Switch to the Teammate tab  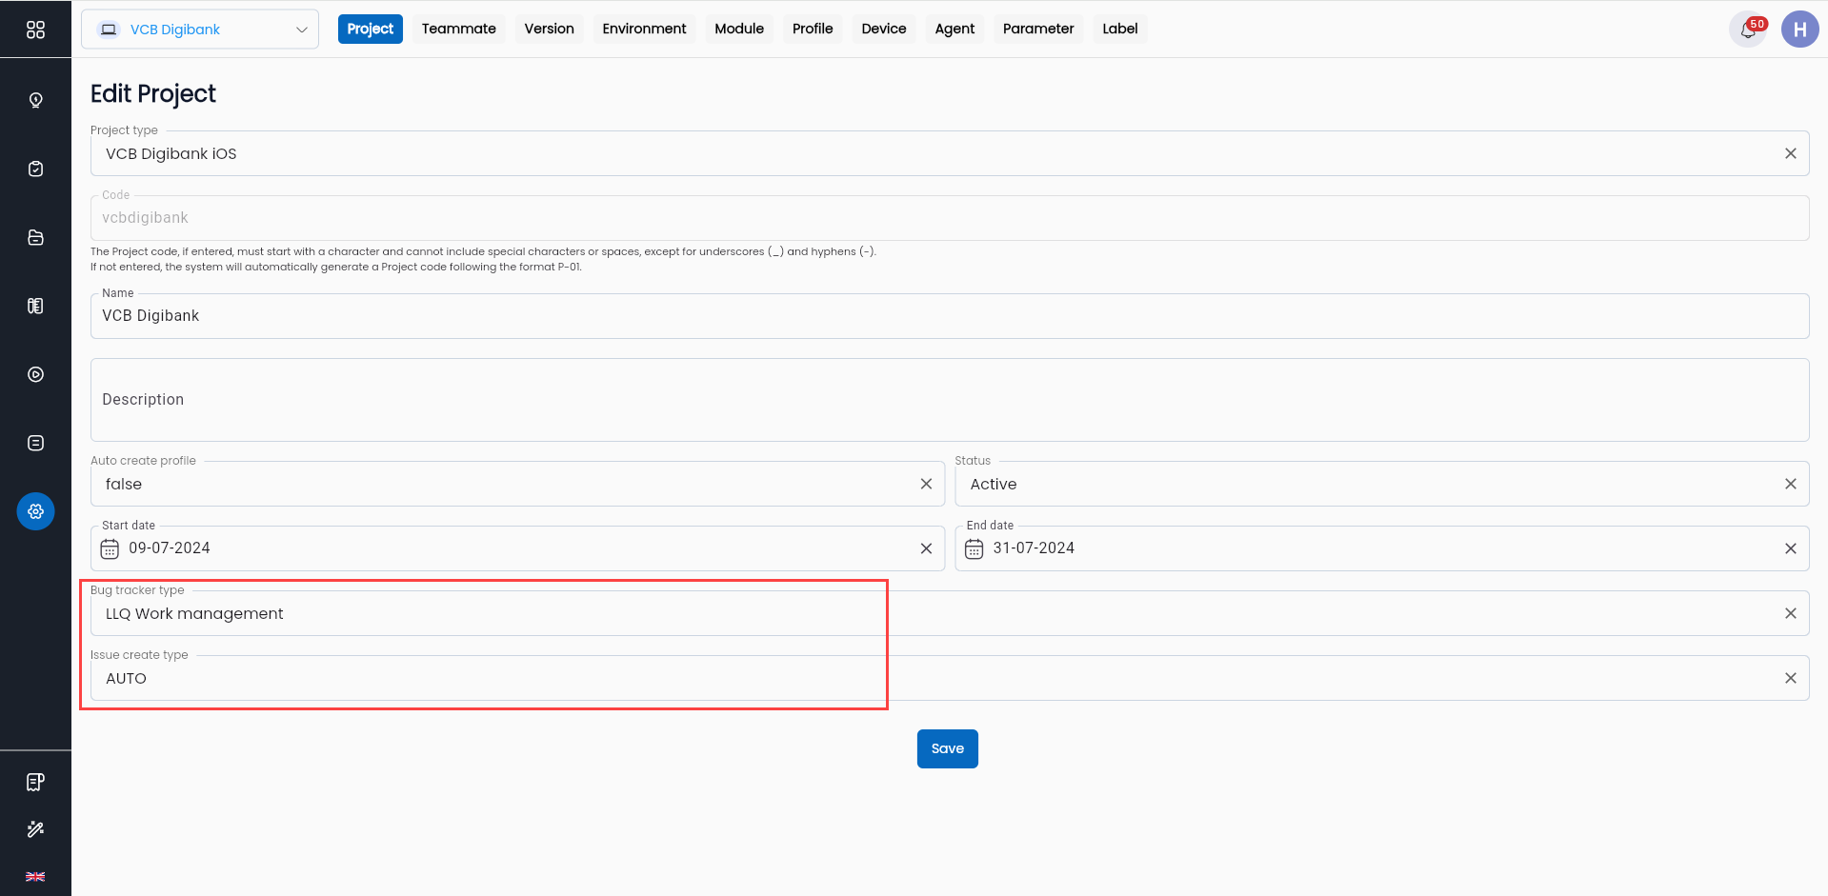pos(459,29)
